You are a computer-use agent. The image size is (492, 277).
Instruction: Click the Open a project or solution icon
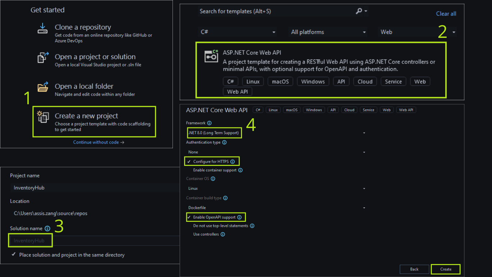[x=43, y=58]
